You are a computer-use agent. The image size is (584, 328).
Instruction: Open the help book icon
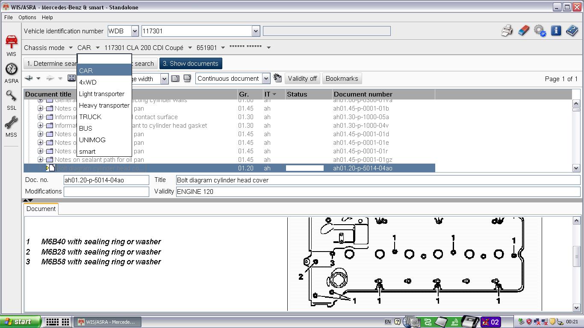point(572,31)
